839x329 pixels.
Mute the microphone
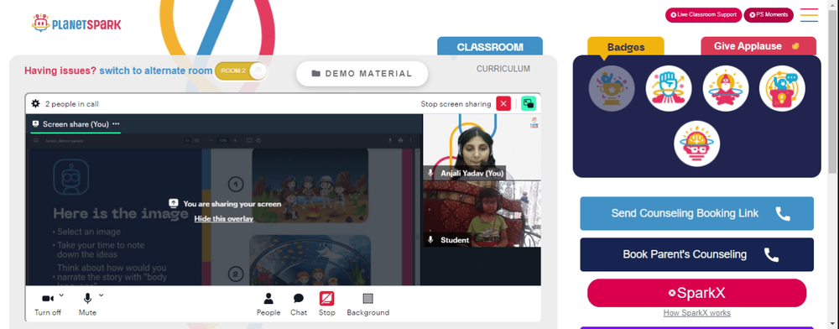(x=87, y=304)
